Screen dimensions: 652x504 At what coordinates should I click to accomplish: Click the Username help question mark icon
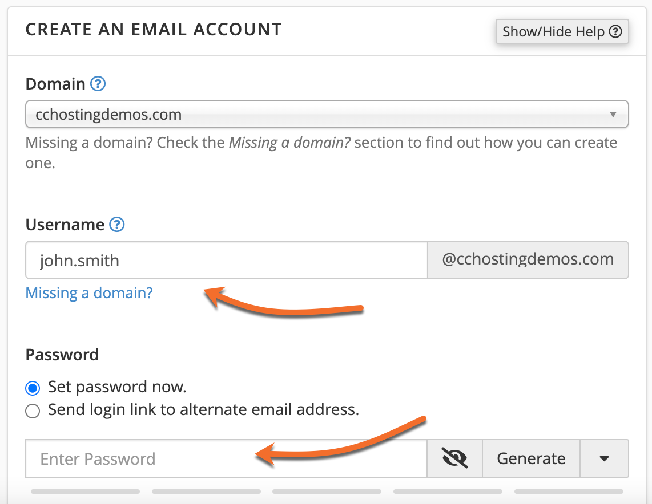point(116,225)
